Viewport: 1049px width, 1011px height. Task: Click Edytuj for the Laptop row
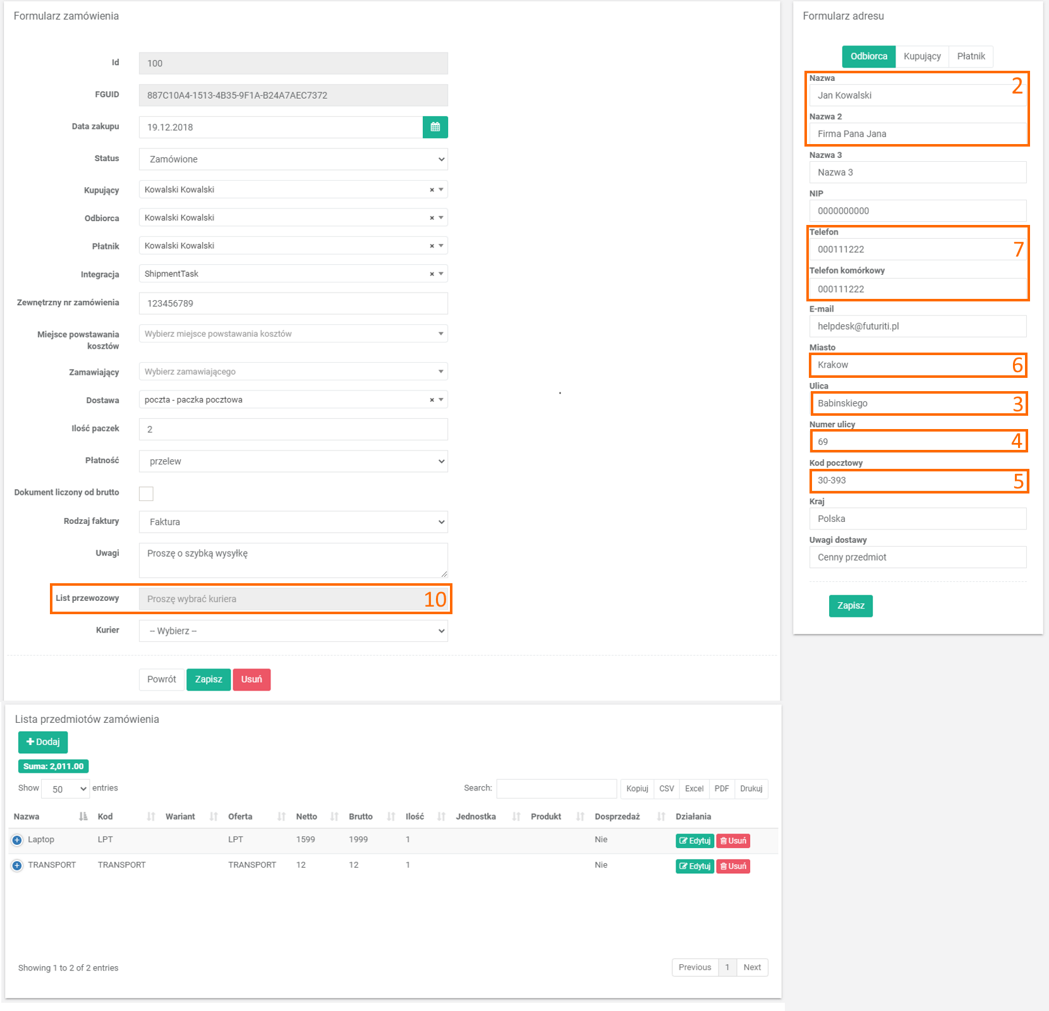click(x=694, y=840)
